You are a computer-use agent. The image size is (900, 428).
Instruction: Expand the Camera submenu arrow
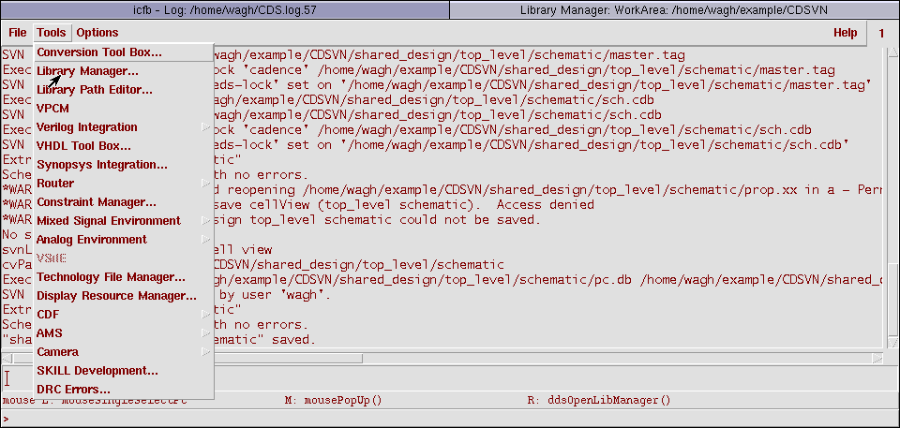click(x=205, y=352)
